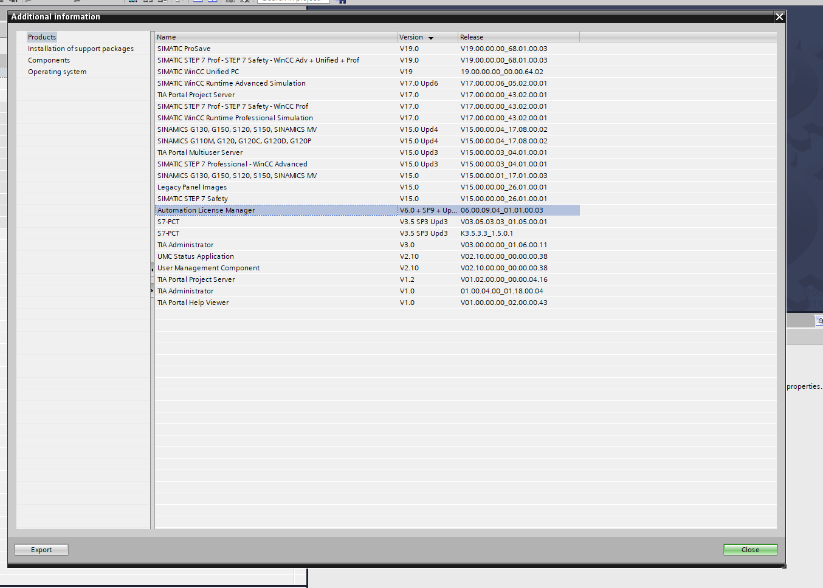This screenshot has width=823, height=588.
Task: Show the Operating system section
Action: (x=57, y=72)
